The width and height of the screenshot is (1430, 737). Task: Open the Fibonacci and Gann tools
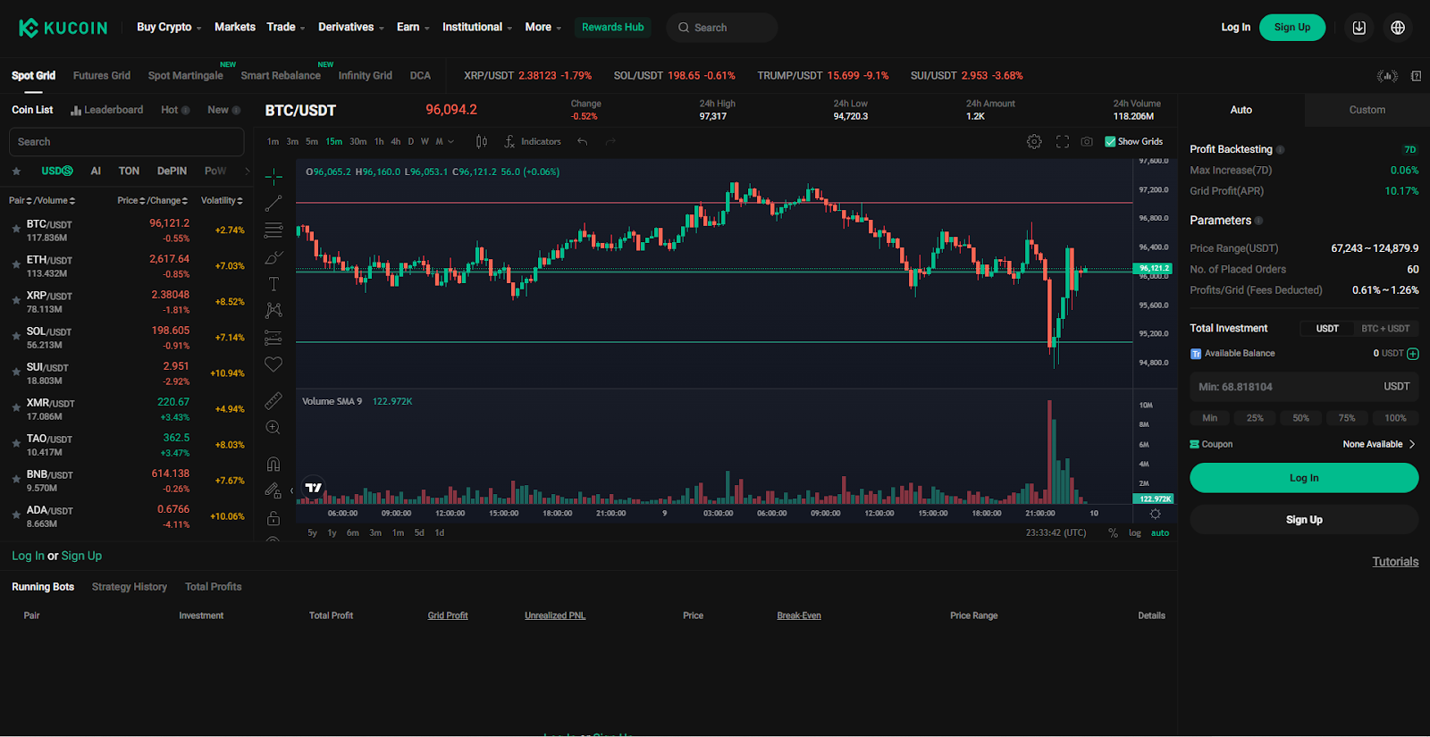tap(273, 230)
